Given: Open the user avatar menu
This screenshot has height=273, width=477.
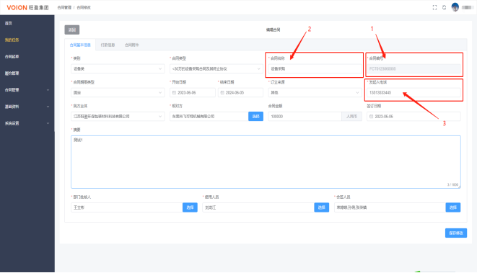Looking at the screenshot, I should [x=455, y=7].
